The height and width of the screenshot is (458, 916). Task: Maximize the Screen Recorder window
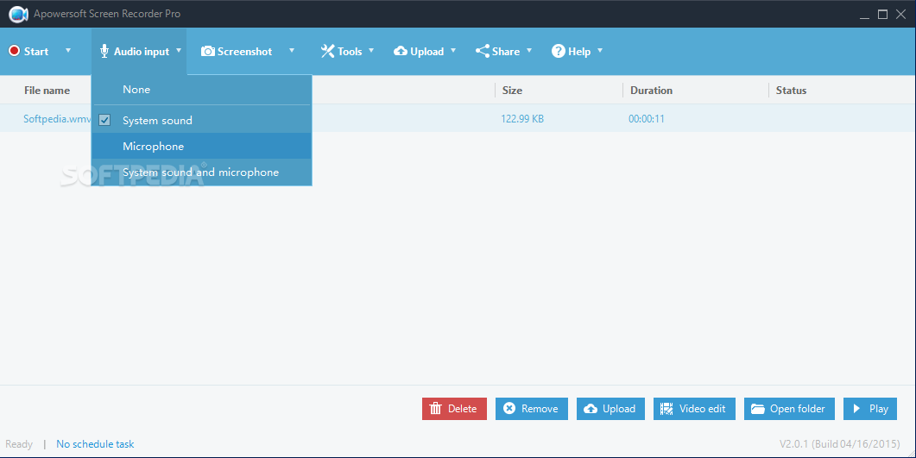[882, 14]
